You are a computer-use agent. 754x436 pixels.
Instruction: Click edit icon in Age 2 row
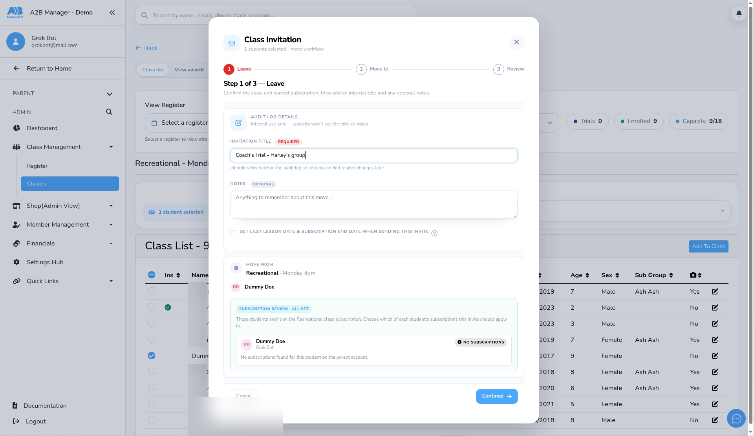pos(715,308)
